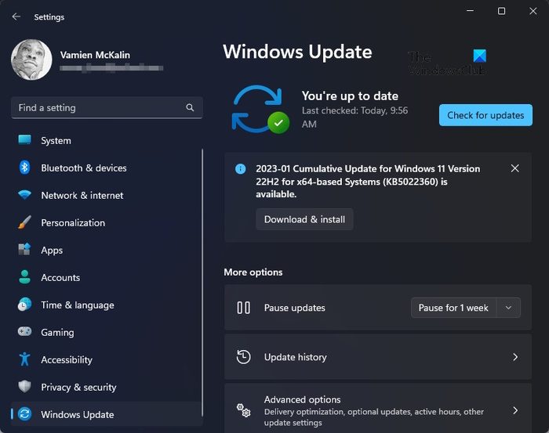Expand the pause duration dropdown arrow
This screenshot has width=549, height=433.
pyautogui.click(x=508, y=308)
